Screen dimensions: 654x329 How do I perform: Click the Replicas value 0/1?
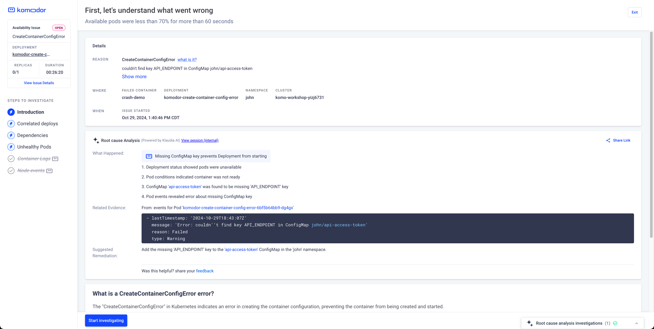(16, 72)
